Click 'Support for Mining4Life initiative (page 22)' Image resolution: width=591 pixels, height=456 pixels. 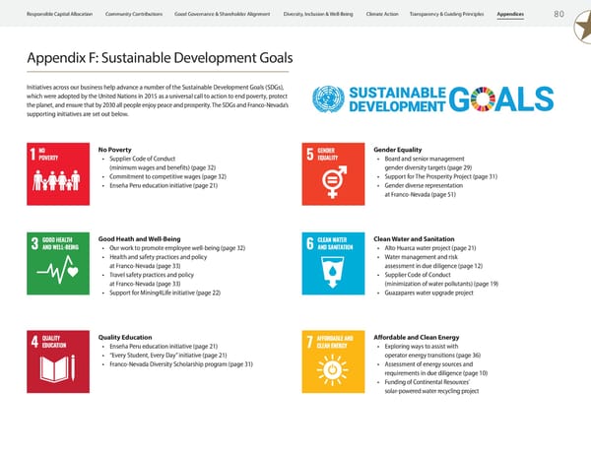(x=164, y=293)
